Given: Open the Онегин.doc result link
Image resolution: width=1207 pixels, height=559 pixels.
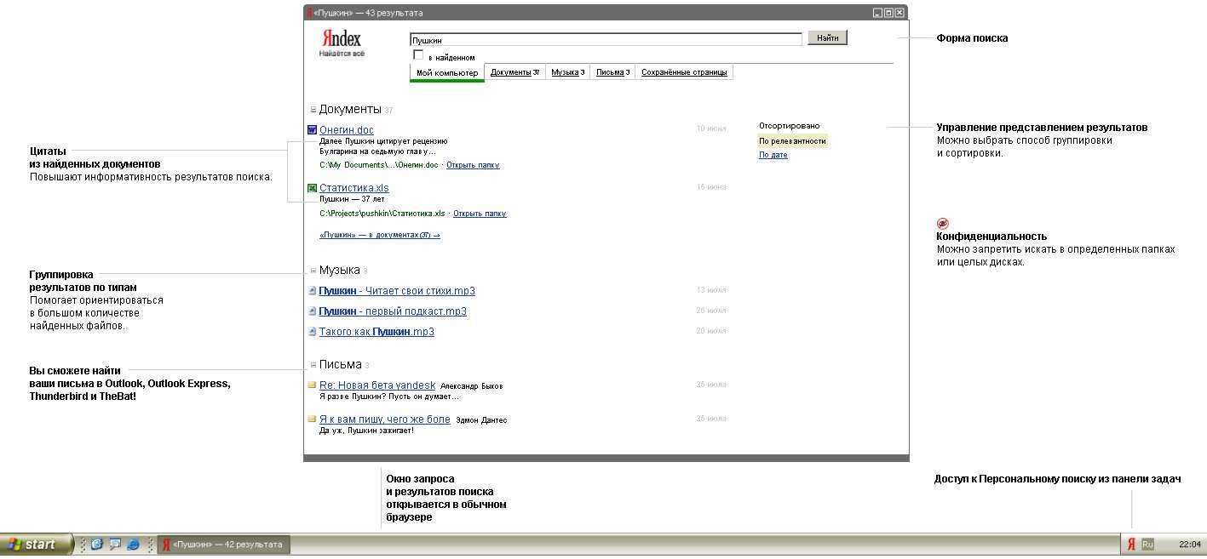Looking at the screenshot, I should click(347, 130).
